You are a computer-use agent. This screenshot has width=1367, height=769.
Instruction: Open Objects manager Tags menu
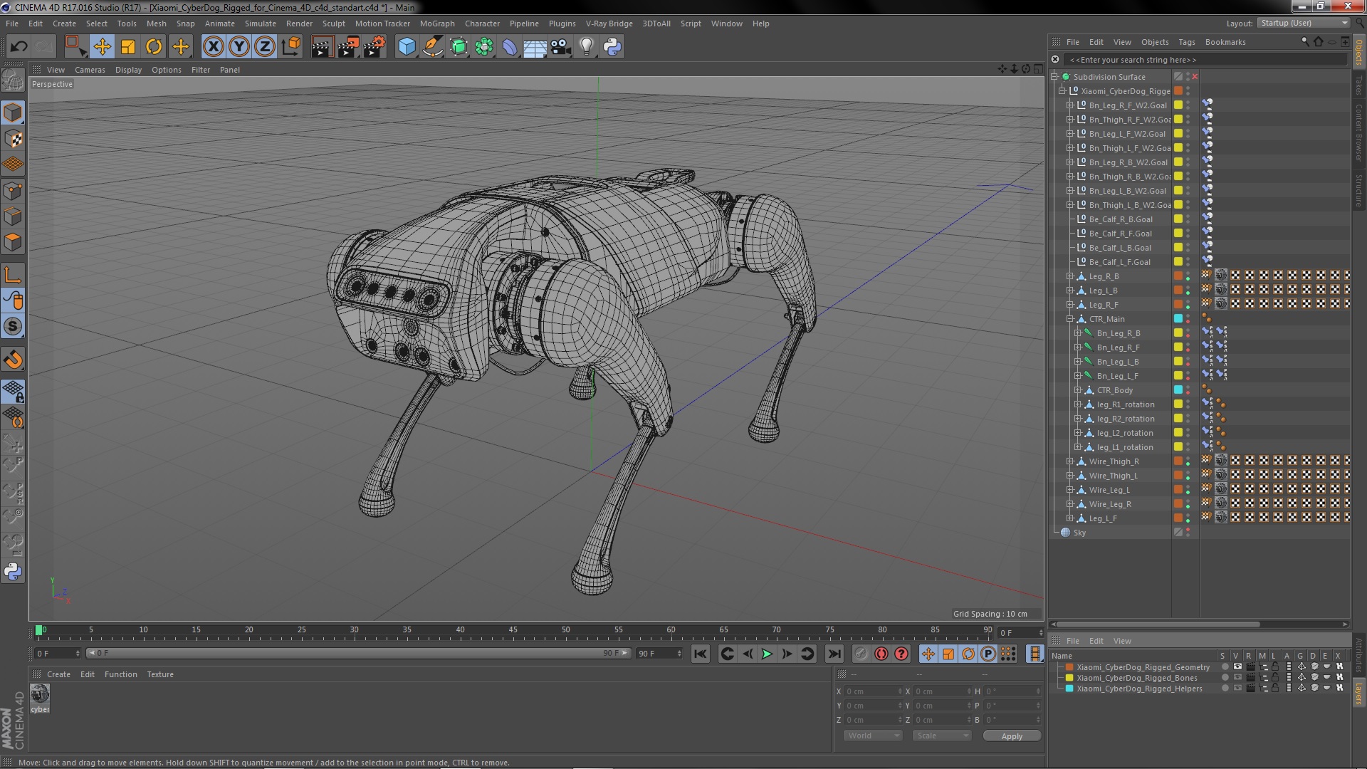tap(1186, 42)
